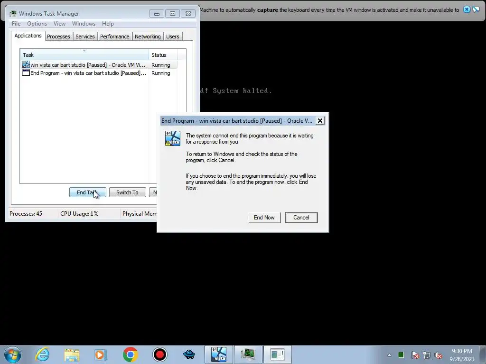Viewport: 486px width, 364px height.
Task: Open the Start menu orb
Action: point(13,355)
